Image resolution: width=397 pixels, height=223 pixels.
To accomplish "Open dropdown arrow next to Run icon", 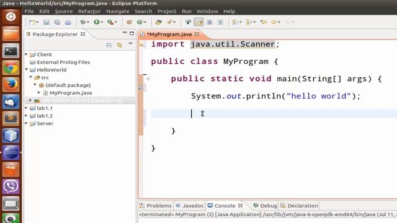I will [x=102, y=22].
